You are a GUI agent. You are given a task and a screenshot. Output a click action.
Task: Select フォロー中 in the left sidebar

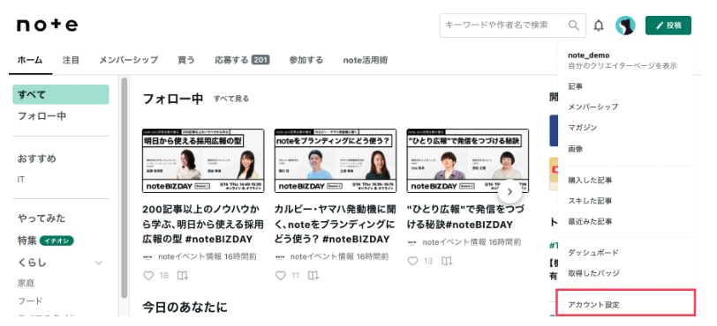pos(42,116)
